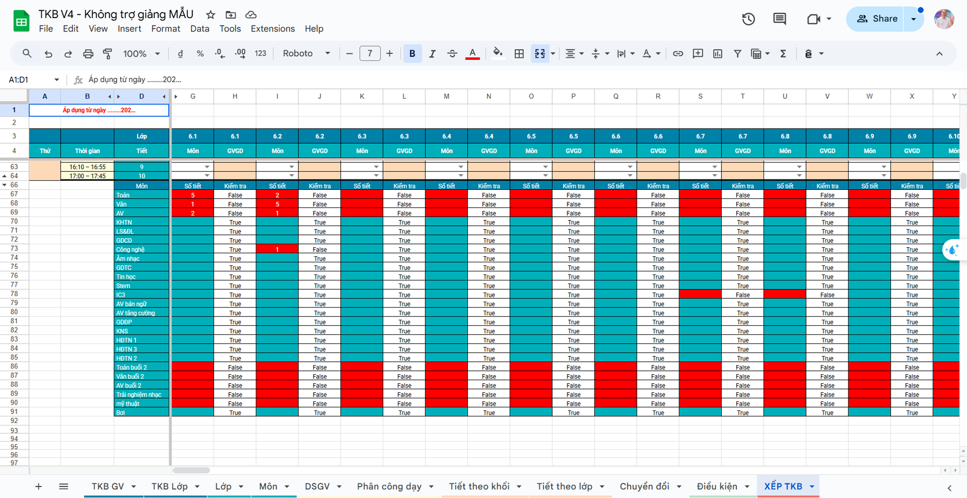This screenshot has width=967, height=498.
Task: Activate the paint format tool
Action: 108,54
